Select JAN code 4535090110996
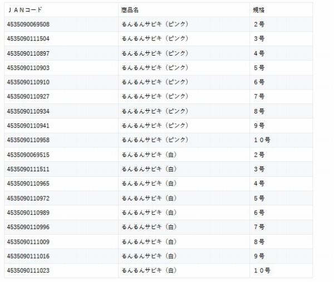The height and width of the screenshot is (282, 334). pyautogui.click(x=28, y=227)
